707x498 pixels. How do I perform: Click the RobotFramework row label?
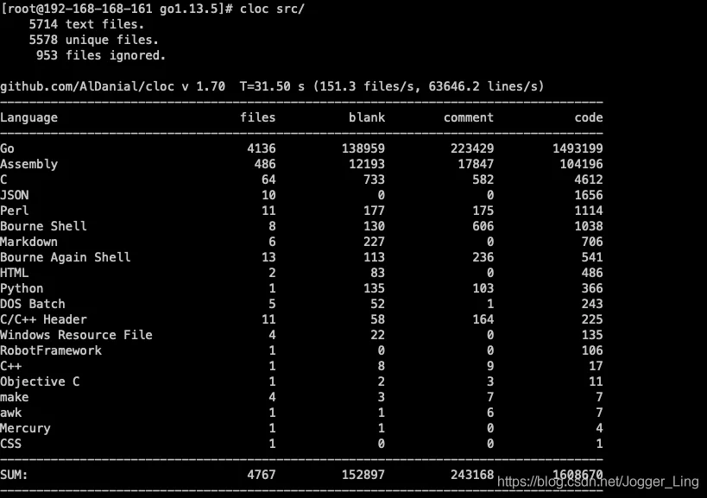click(x=51, y=350)
